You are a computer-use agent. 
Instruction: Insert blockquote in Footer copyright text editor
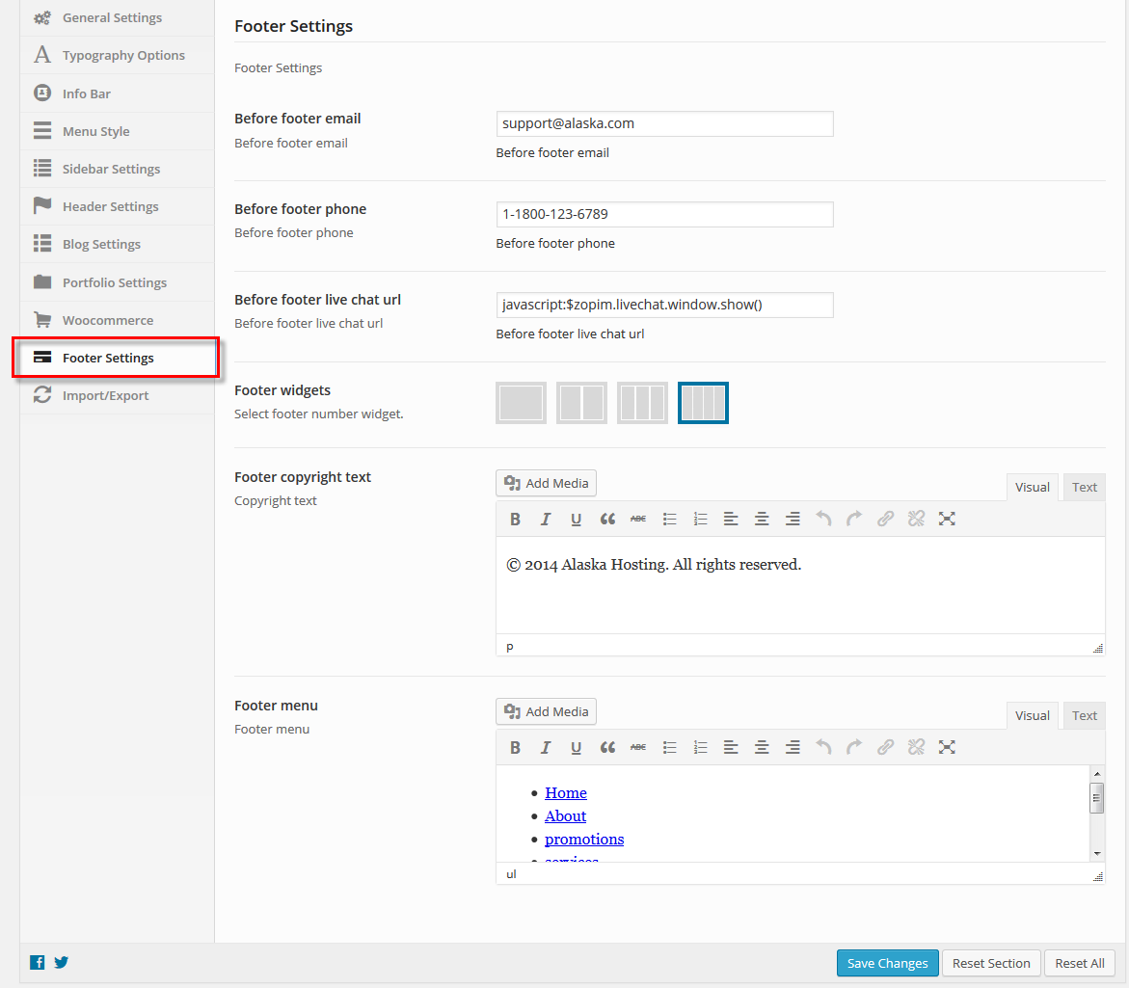[x=607, y=519]
